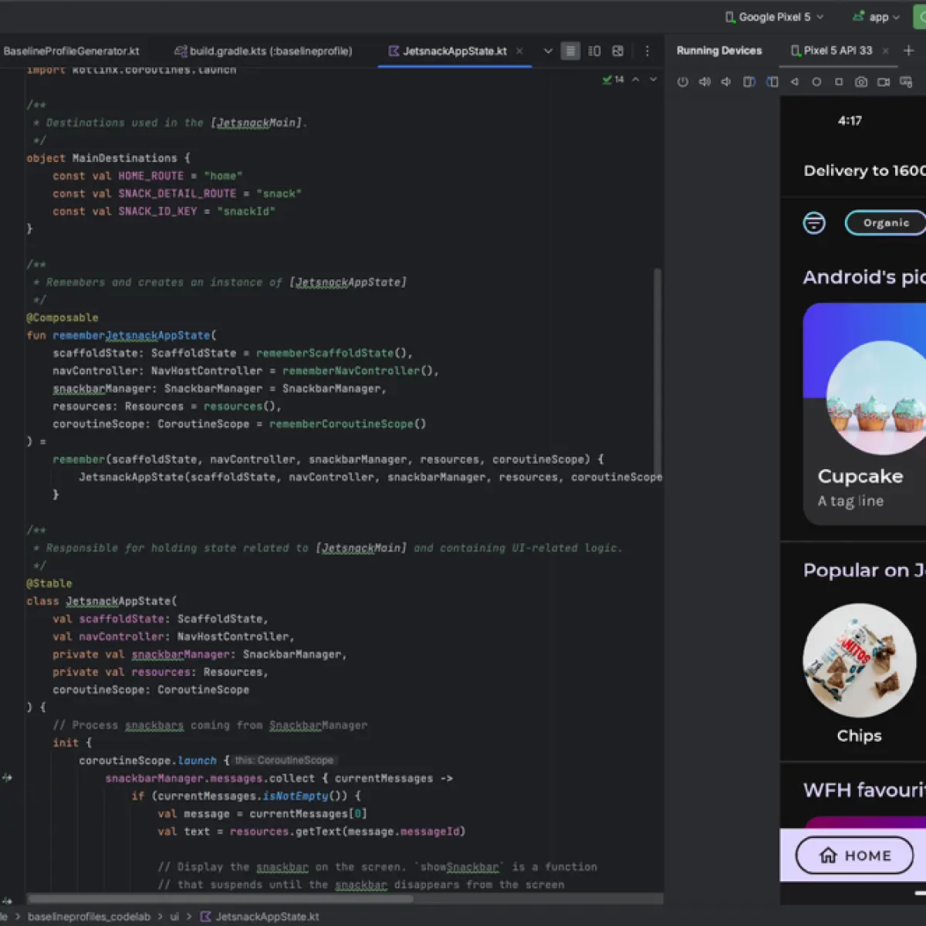
Task: Tap the Organic filter chip
Action: pos(886,223)
